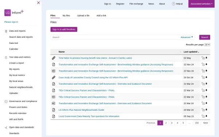Click the Governance and compliance check icon
Screen dimensions: 219x137
(x=6, y=101)
